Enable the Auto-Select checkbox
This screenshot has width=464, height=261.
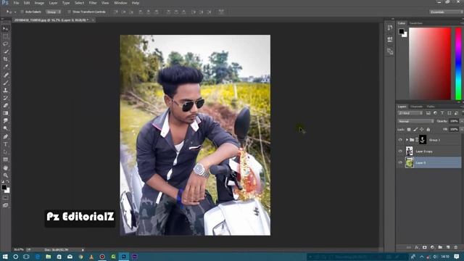(22, 12)
